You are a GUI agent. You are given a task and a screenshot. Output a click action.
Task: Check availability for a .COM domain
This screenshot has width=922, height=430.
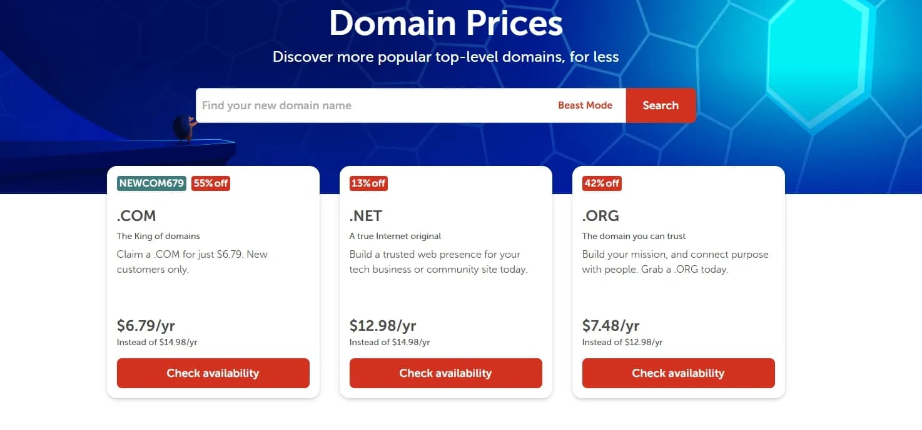coord(213,373)
